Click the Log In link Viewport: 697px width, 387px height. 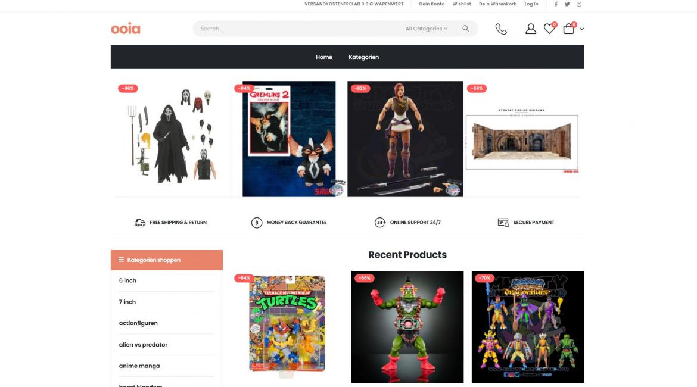pyautogui.click(x=531, y=4)
